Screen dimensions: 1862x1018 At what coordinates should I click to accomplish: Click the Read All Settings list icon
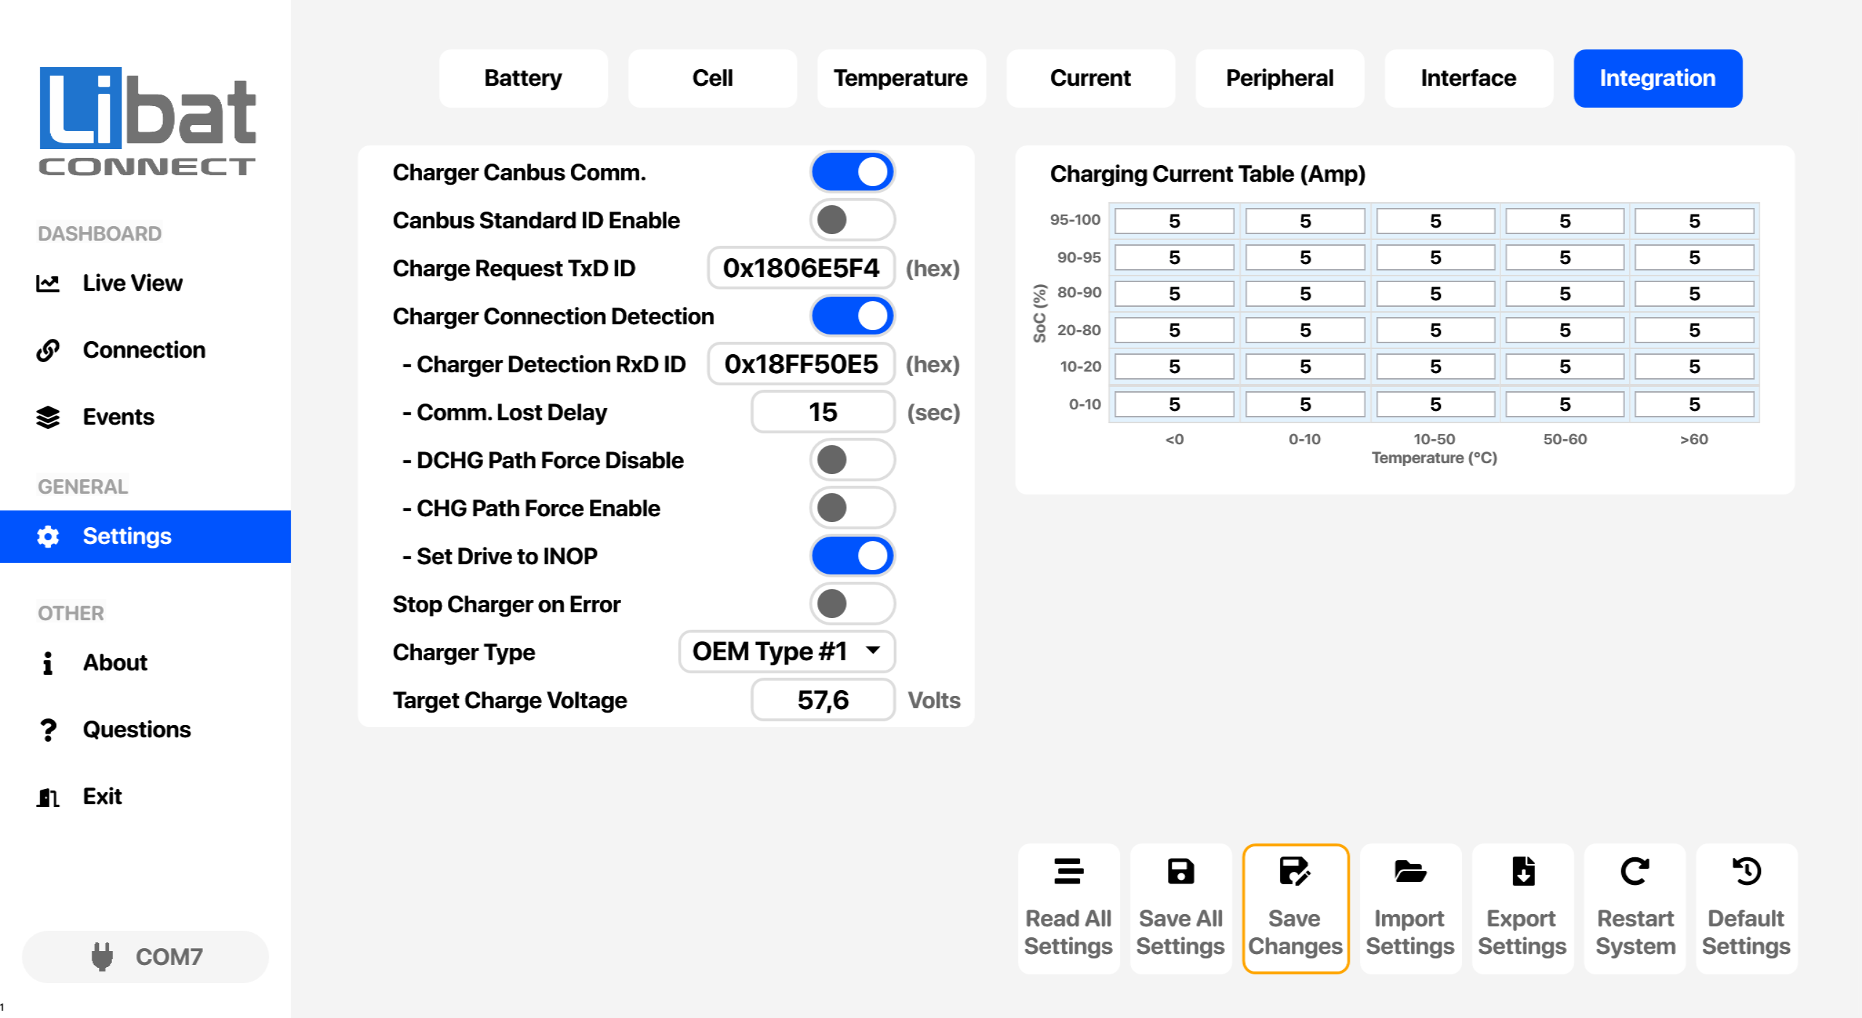pyautogui.click(x=1068, y=870)
